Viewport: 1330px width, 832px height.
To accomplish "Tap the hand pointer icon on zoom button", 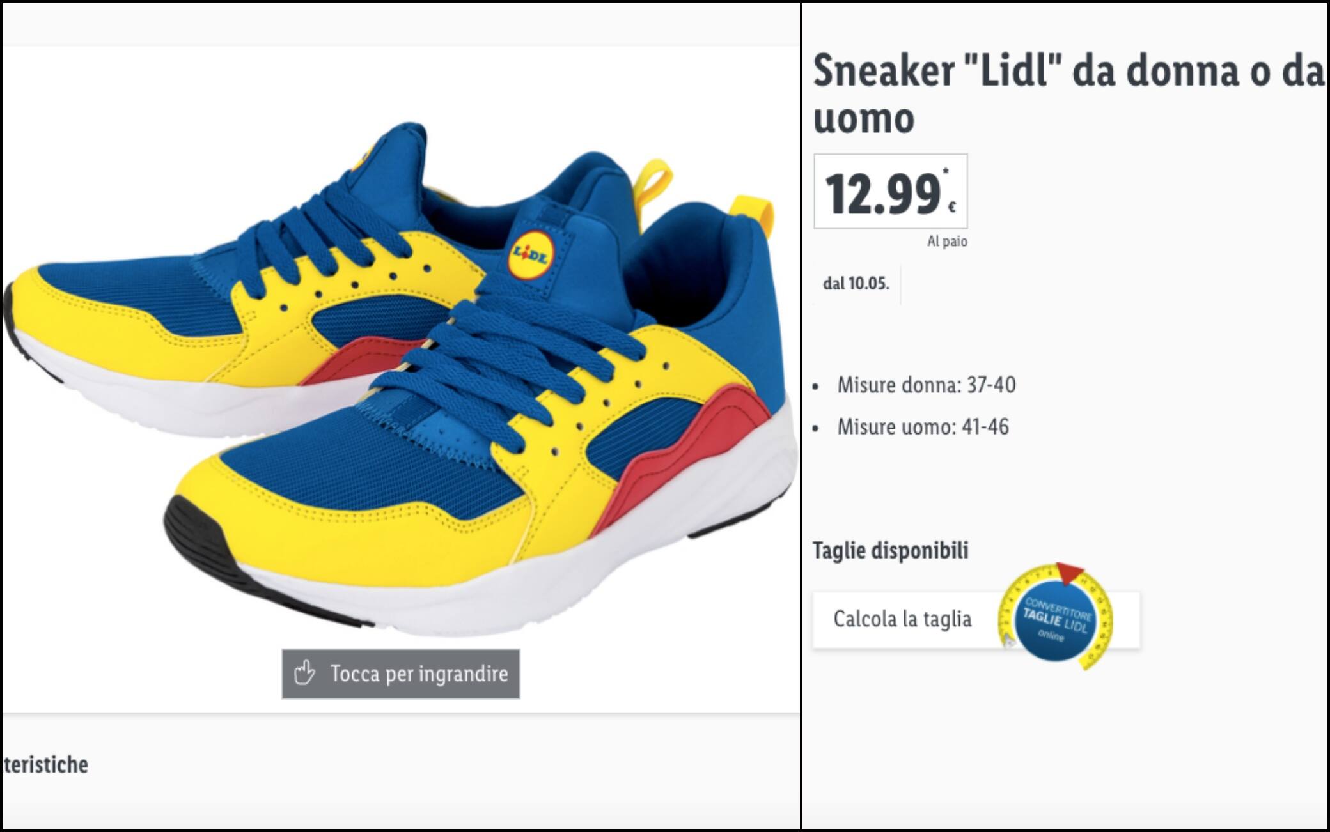I will point(304,673).
